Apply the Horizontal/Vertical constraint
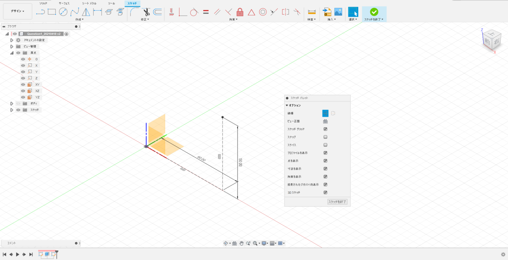508x260 pixels. coord(171,12)
